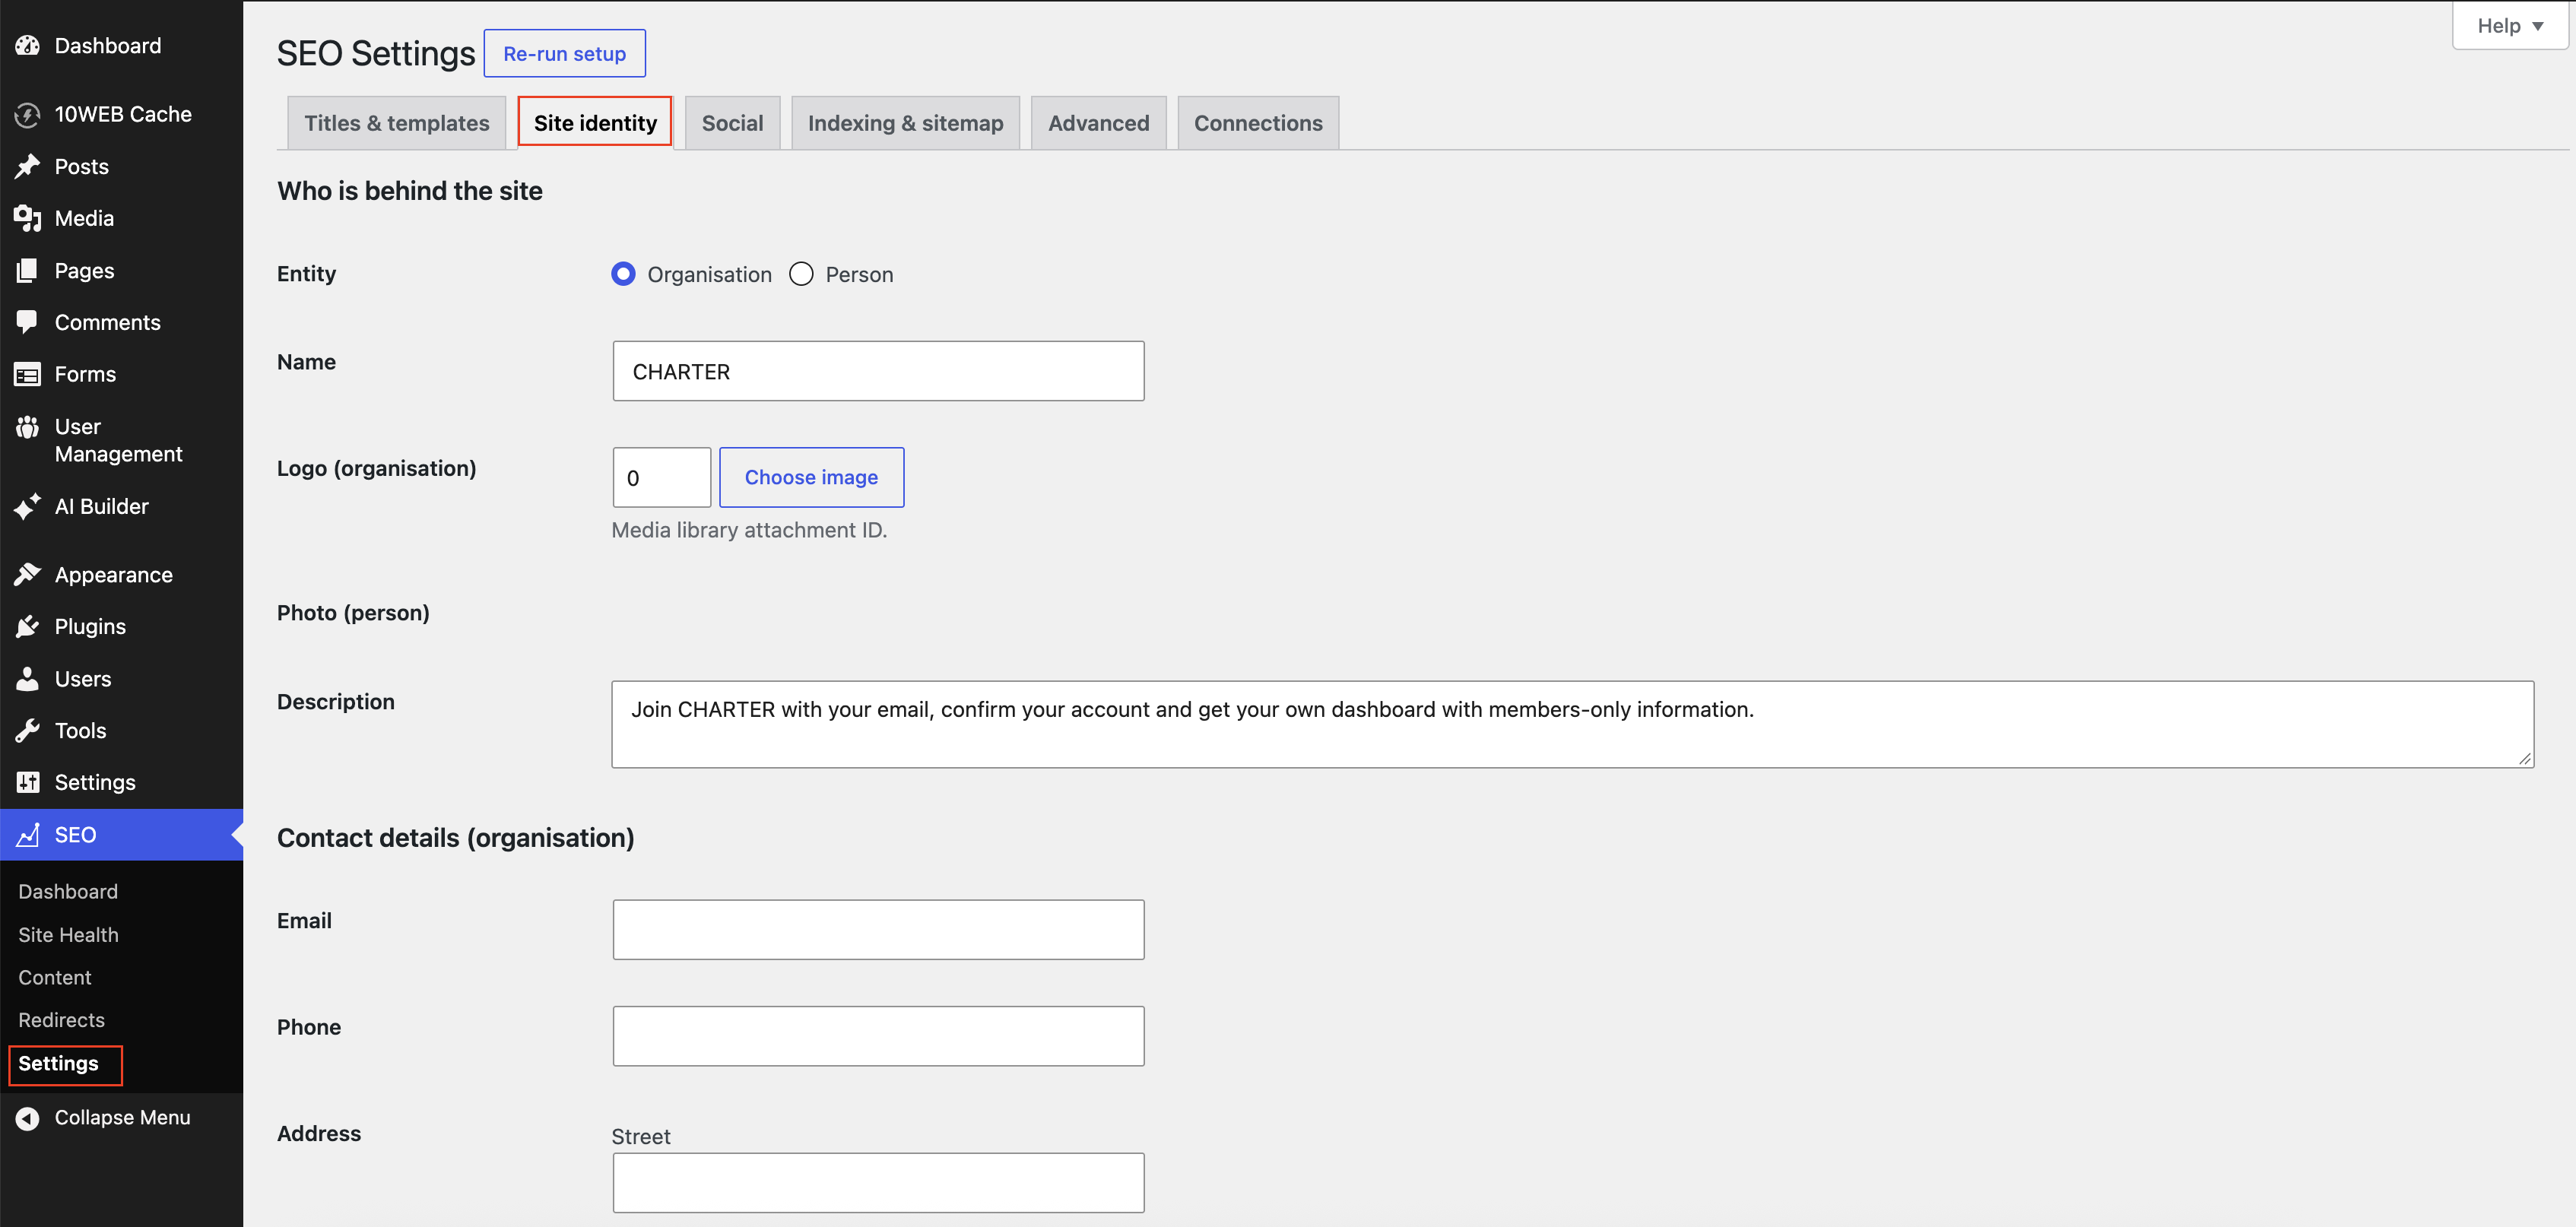Screen dimensions: 2576x1227
Task: Open Media in the admin menu
Action: [84, 218]
